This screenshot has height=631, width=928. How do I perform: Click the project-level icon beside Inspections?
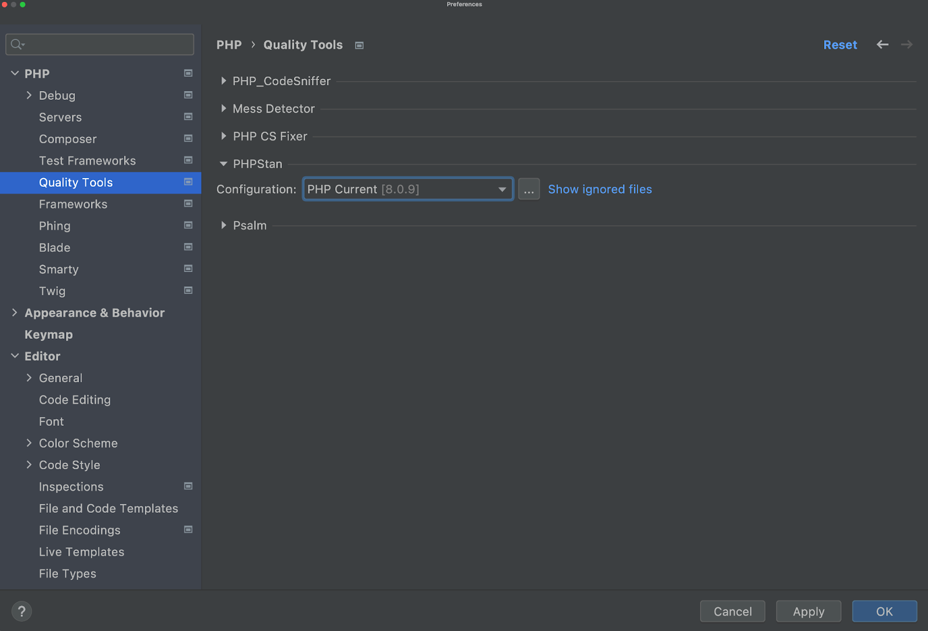click(x=188, y=486)
